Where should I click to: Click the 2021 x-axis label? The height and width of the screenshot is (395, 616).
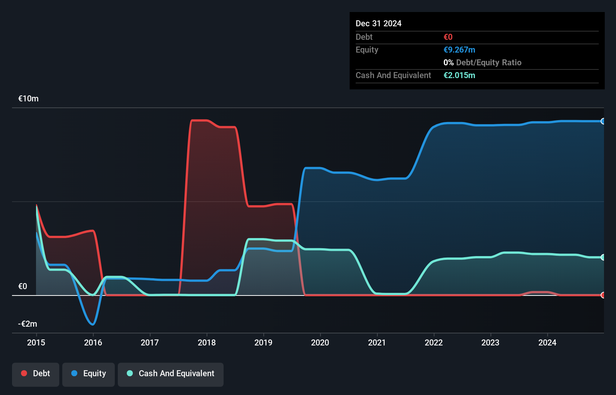point(377,342)
